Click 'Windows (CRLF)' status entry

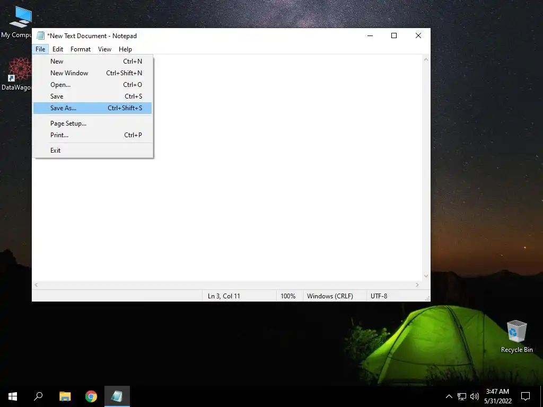coord(330,296)
